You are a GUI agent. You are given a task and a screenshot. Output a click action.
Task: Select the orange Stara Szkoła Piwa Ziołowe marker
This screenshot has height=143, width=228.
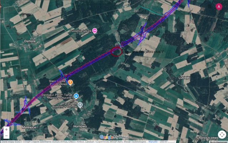pos(71,82)
